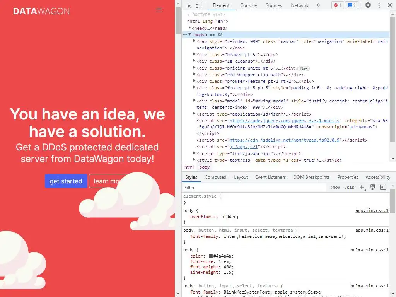Image resolution: width=396 pixels, height=297 pixels.
Task: Click the DOM tree scrollbar thumb
Action: click(x=393, y=80)
